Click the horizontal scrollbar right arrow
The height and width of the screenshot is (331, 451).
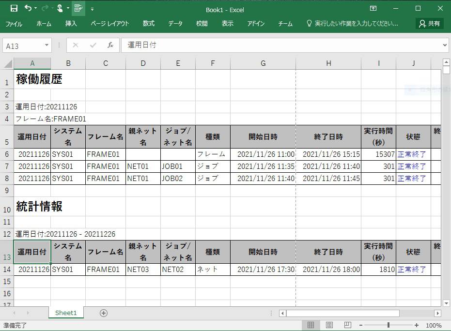point(437,313)
